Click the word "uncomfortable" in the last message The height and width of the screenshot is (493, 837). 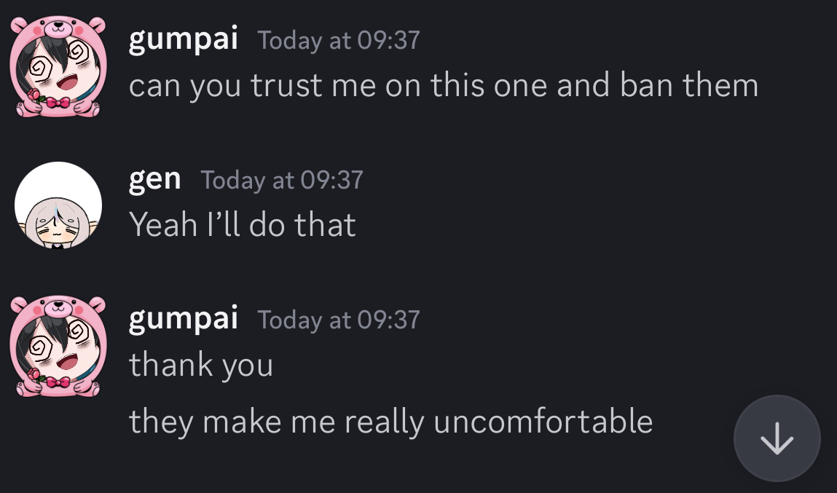pyautogui.click(x=543, y=421)
